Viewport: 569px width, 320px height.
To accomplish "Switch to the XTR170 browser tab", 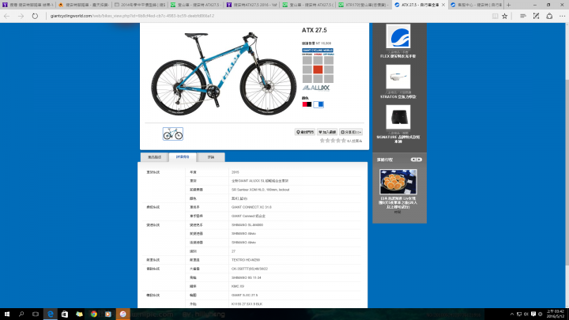I will point(364,5).
